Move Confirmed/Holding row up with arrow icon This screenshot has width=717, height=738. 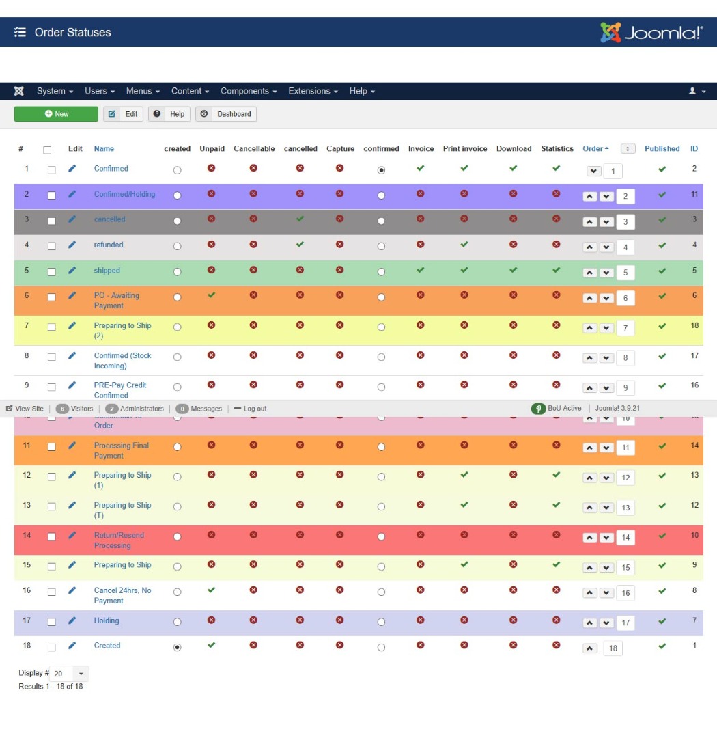(589, 197)
